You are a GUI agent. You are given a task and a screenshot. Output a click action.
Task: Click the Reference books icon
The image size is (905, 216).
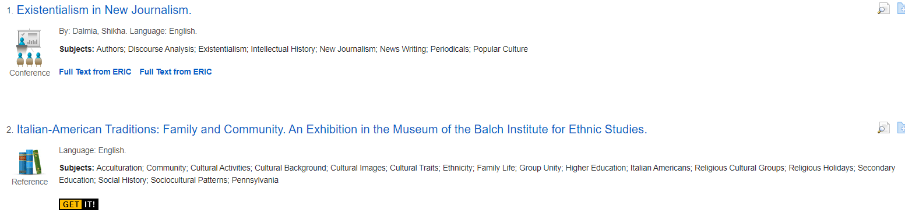point(30,162)
